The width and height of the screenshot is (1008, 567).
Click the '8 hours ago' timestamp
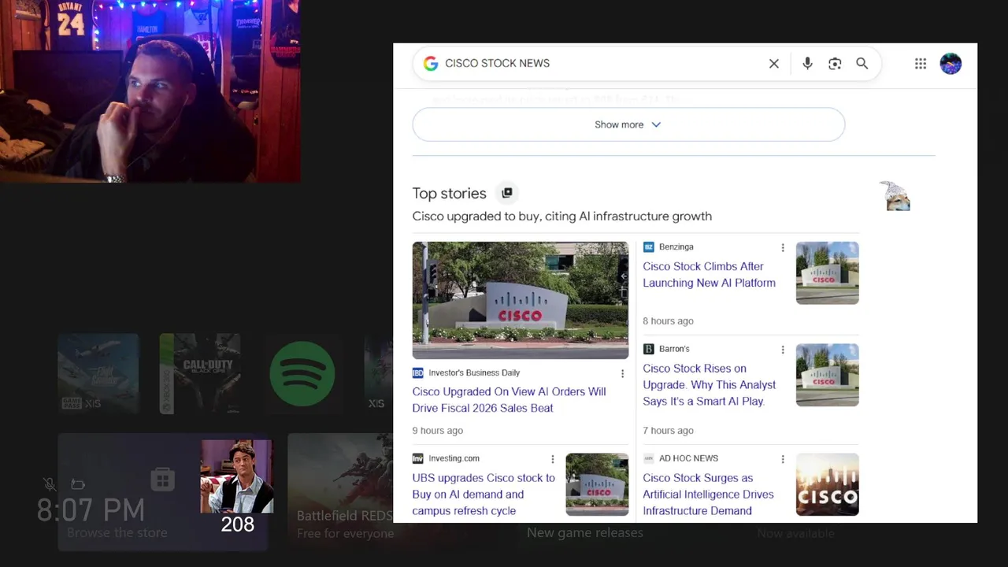[668, 321]
